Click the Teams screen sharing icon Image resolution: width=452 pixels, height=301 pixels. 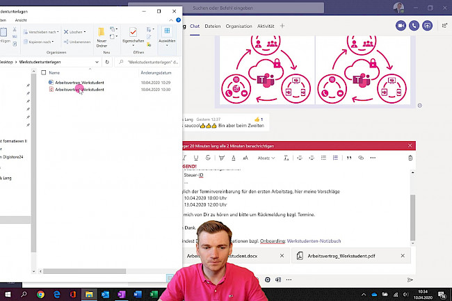[x=427, y=26]
